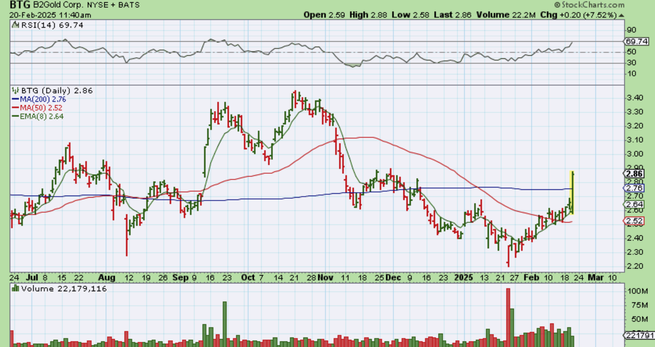Click the boxed 69.74 RSI value tag
The height and width of the screenshot is (347, 655).
tap(636, 42)
